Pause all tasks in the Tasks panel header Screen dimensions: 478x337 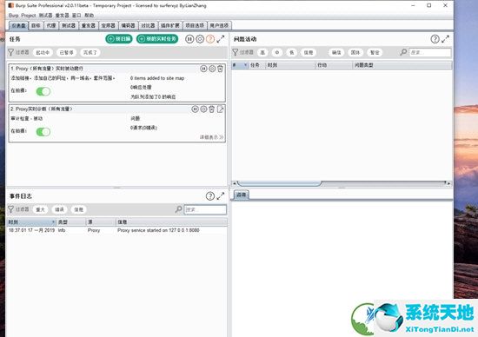point(189,39)
